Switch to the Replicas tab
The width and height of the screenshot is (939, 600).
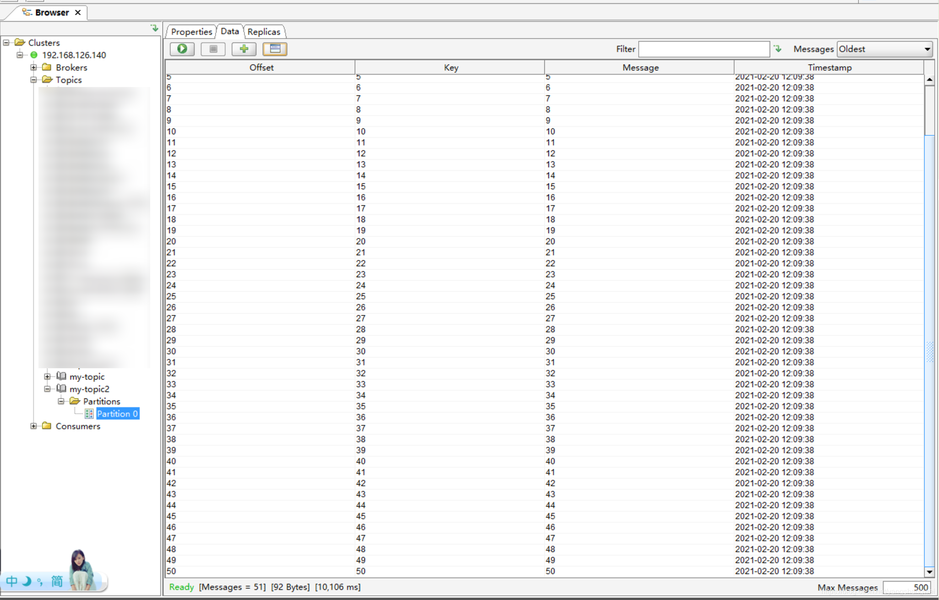coord(264,32)
